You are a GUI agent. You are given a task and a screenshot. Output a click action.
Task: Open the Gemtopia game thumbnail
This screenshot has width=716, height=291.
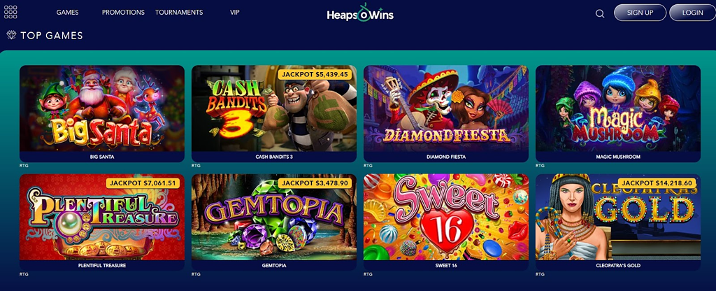pyautogui.click(x=274, y=217)
